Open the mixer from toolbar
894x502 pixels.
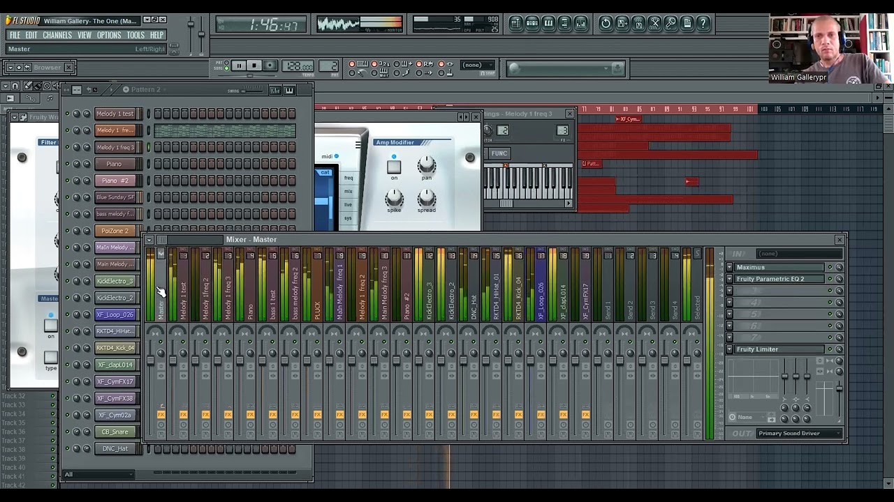point(580,23)
